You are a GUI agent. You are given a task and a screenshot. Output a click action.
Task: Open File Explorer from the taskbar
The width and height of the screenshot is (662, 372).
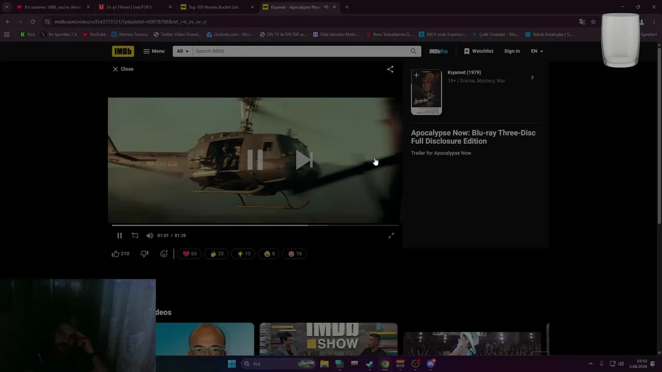point(324,364)
